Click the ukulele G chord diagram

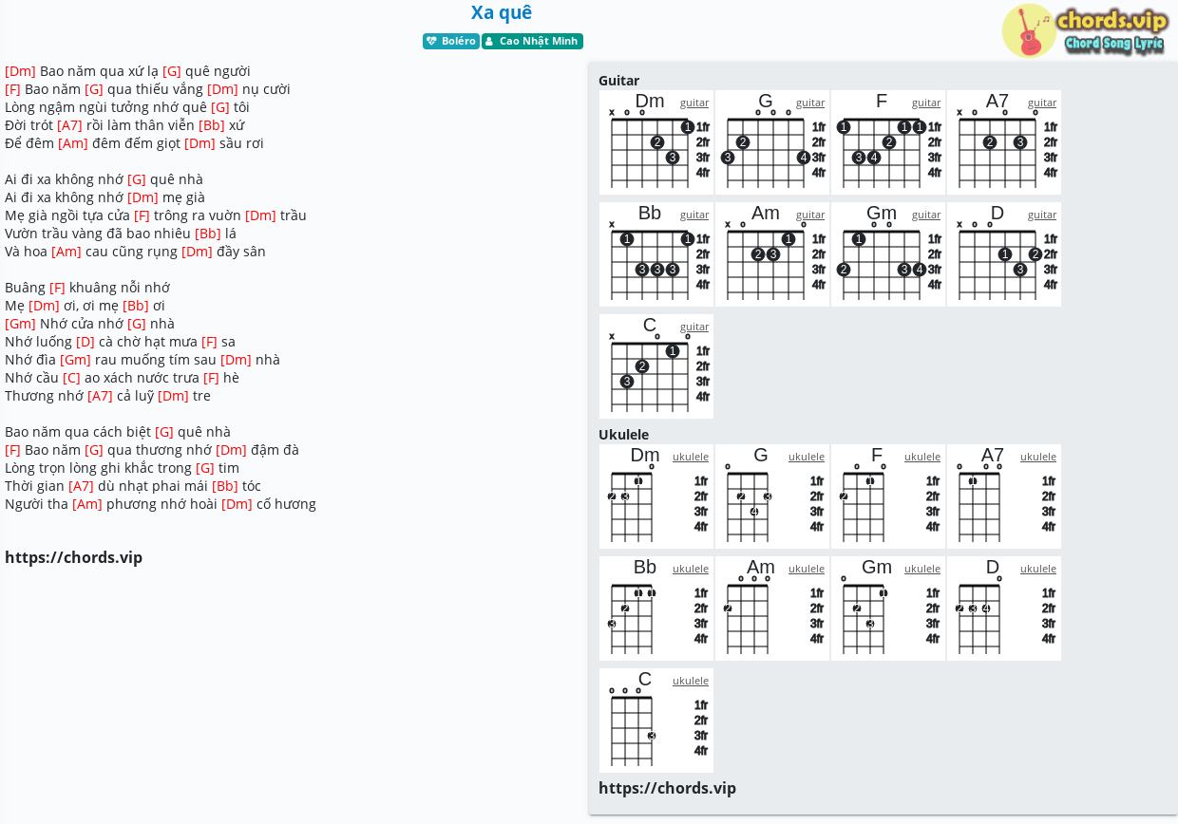pos(772,496)
